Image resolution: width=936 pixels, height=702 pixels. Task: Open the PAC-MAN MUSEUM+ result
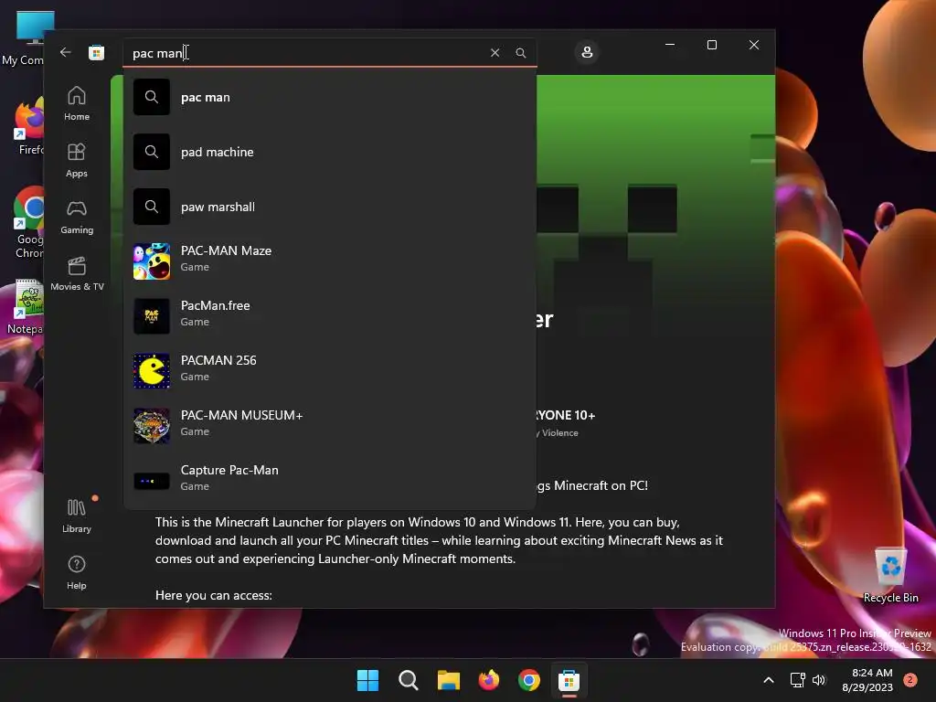(x=329, y=426)
